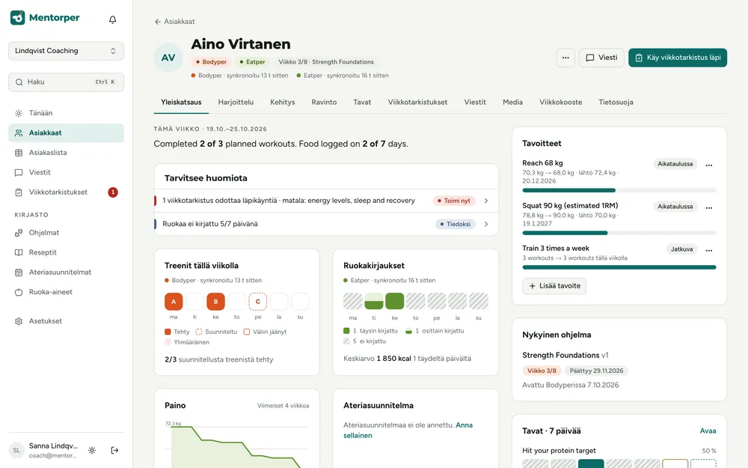Screen dimensions: 748x468
Task: Open the notifications bell
Action: [113, 19]
